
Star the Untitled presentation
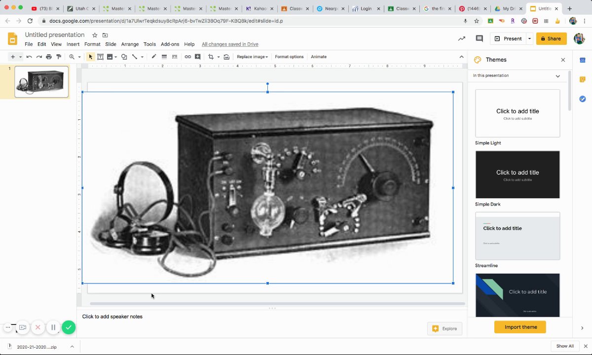[x=95, y=35]
